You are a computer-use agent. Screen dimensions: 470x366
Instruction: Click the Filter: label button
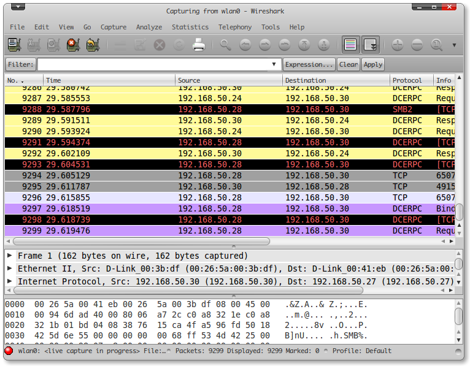(x=20, y=64)
